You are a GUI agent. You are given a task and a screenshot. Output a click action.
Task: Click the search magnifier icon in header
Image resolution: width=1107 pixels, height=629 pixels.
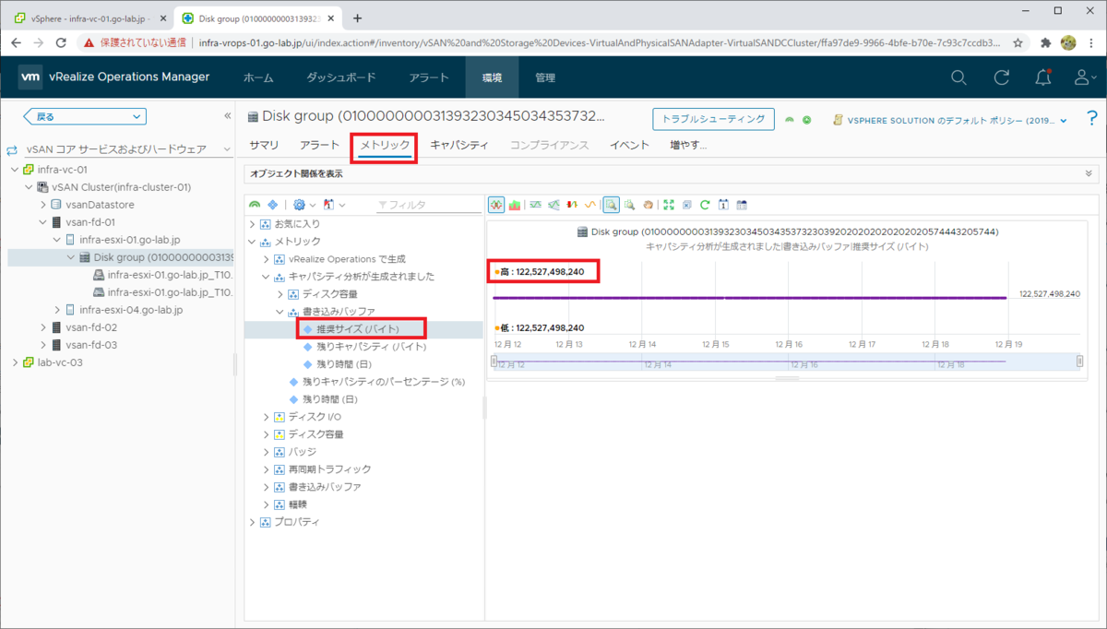(x=959, y=78)
